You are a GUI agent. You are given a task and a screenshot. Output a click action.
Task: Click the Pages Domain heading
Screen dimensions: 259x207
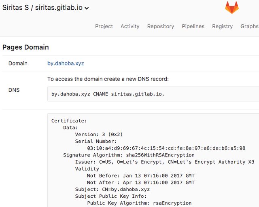pyautogui.click(x=25, y=47)
